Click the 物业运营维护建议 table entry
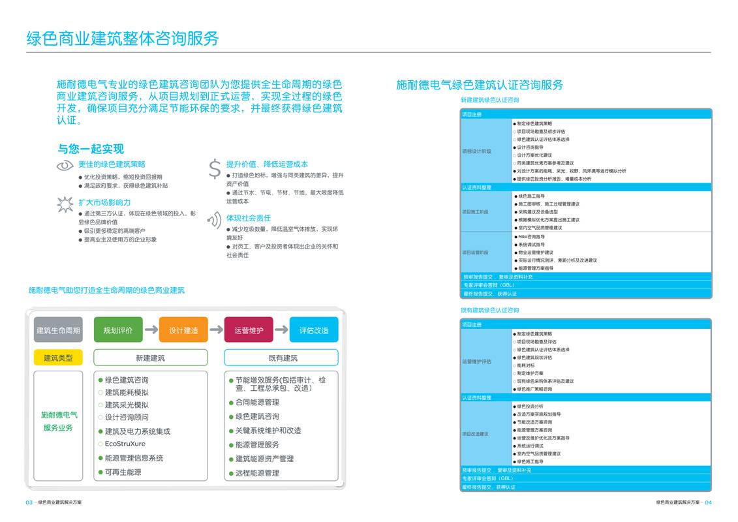Image resolution: width=738 pixels, height=522 pixels. click(x=534, y=253)
